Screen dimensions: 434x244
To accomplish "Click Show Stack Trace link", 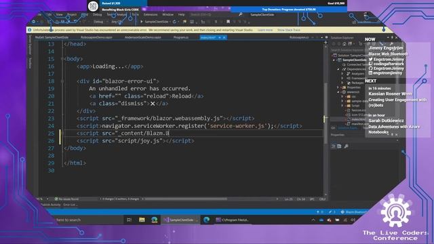I will (289, 30).
